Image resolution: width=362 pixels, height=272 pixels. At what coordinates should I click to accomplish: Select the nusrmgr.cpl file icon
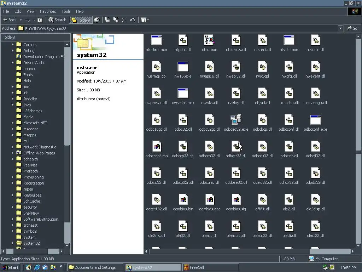tap(157, 67)
